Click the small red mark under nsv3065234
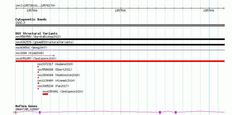 point(38,89)
